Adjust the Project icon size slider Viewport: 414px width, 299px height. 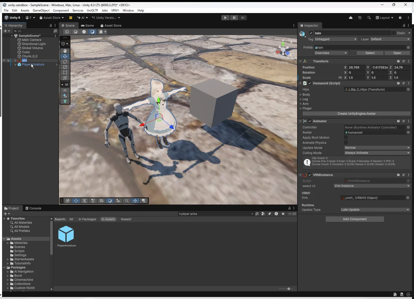point(288,289)
